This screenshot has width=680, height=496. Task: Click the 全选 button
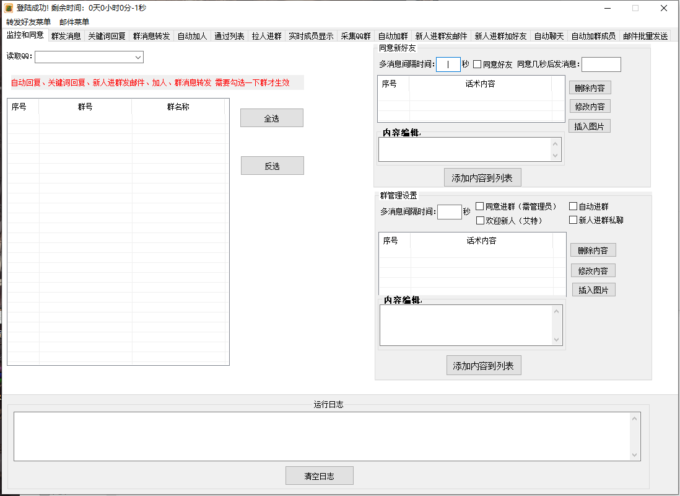[272, 117]
